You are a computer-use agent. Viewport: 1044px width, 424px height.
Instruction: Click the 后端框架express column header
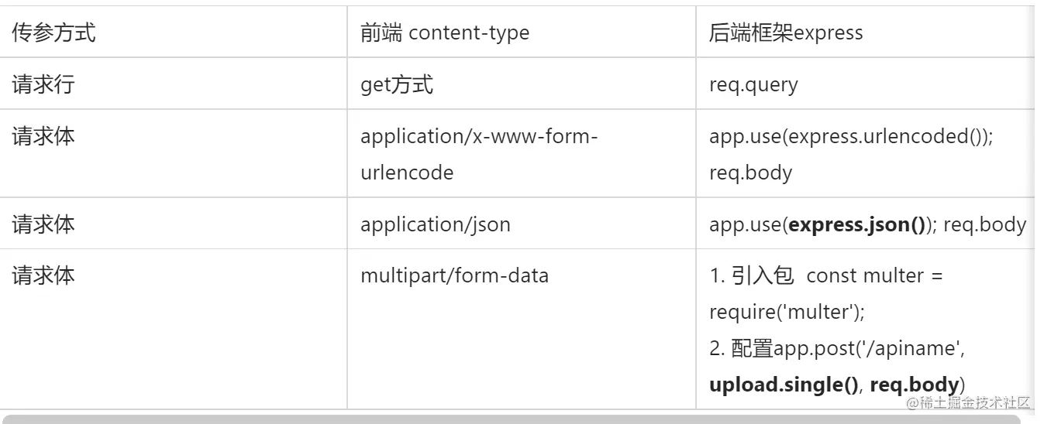785,33
